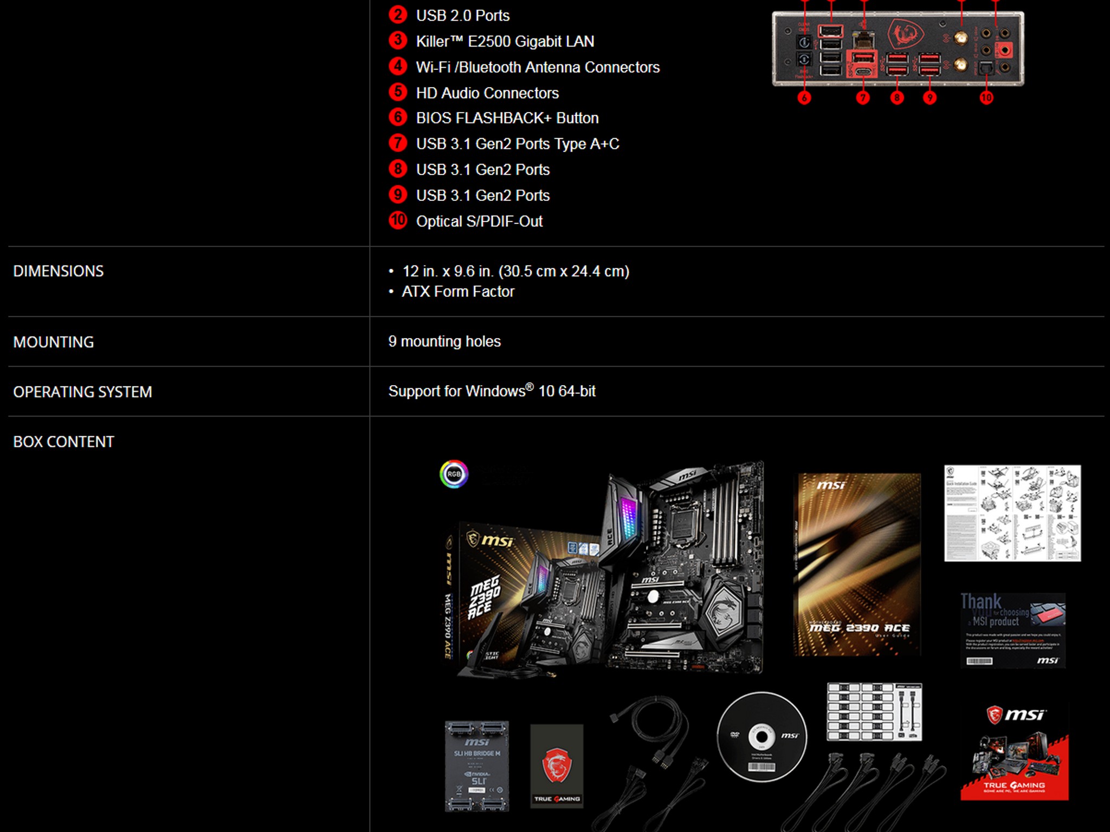The image size is (1110, 832).
Task: Select 'BIOS FLASHBACK+ Button' text
Action: pos(507,118)
